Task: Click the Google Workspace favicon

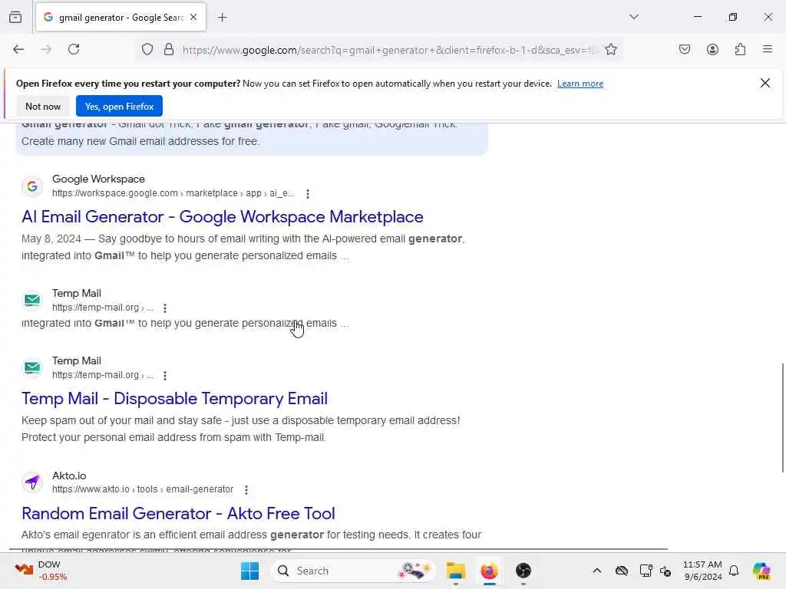Action: pos(32,186)
